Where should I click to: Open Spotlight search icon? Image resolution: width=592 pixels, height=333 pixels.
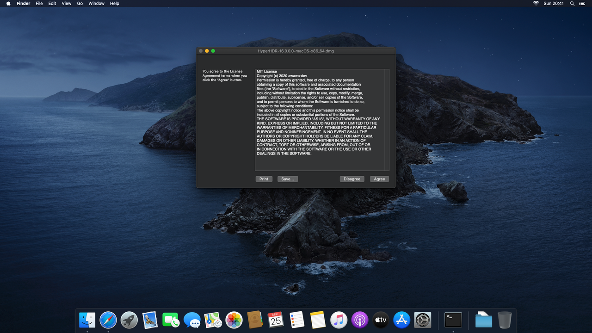(x=572, y=3)
